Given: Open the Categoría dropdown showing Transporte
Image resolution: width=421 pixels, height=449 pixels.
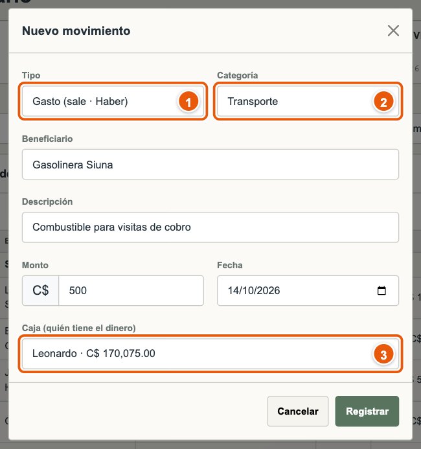Looking at the screenshot, I should [x=308, y=101].
